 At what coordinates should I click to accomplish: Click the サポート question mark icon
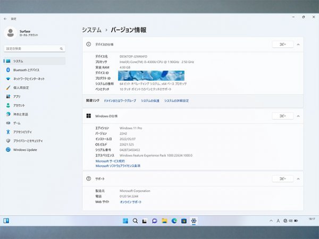coord(88,178)
